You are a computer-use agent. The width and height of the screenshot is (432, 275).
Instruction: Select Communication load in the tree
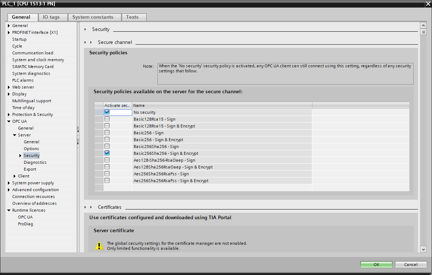(32, 53)
